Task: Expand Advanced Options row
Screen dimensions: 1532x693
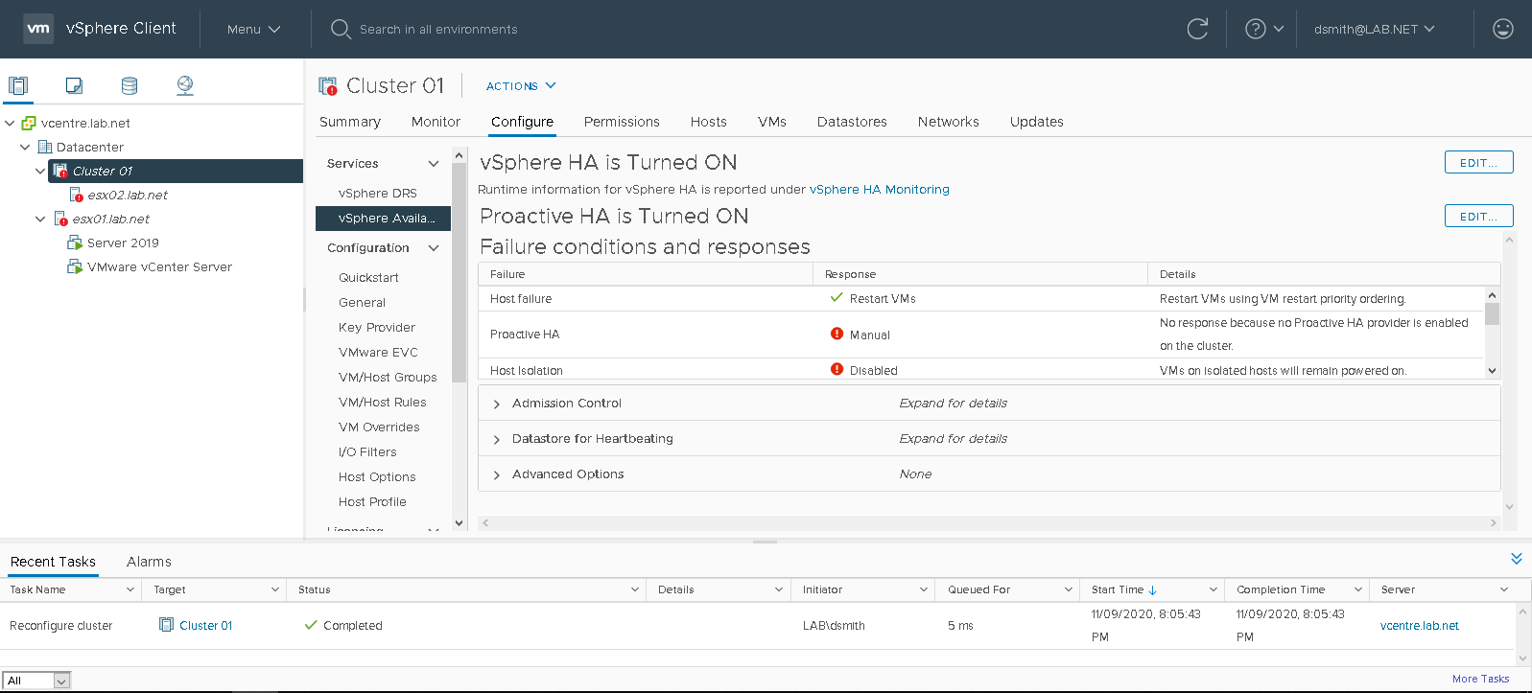Action: click(497, 474)
